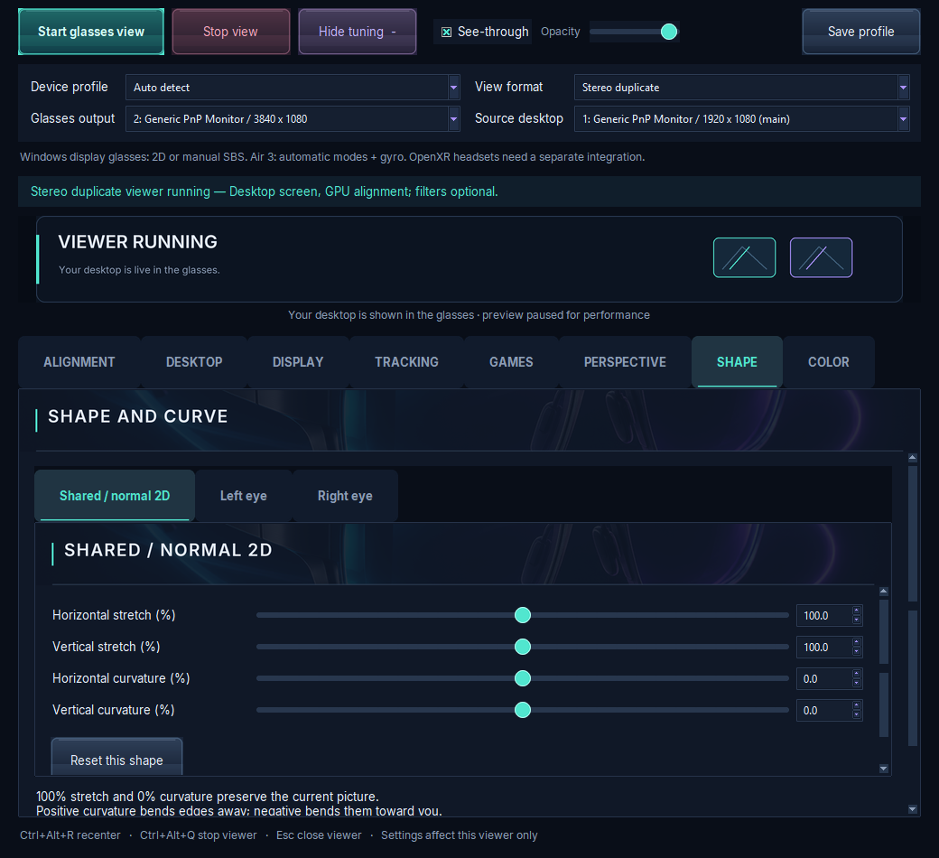Image resolution: width=939 pixels, height=858 pixels.
Task: Click the VIEWER RUNNING heading
Action: [138, 242]
